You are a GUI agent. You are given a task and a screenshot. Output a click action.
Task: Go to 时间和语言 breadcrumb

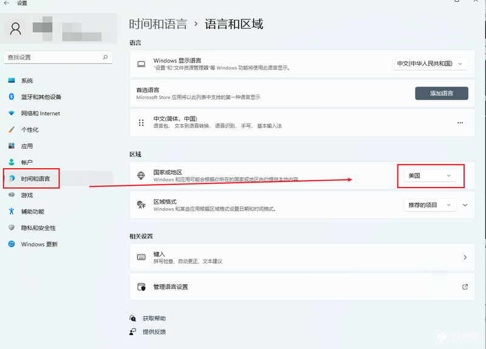(x=158, y=24)
